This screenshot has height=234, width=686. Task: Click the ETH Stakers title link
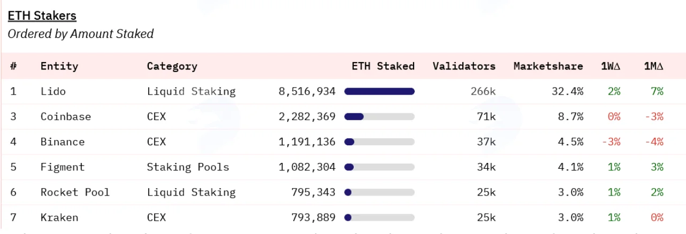click(42, 16)
